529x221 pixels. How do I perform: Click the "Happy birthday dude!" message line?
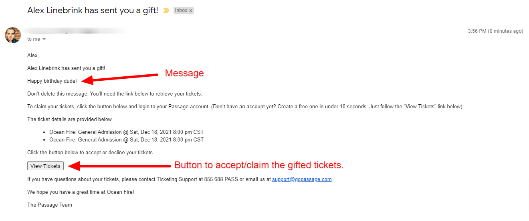(52, 81)
